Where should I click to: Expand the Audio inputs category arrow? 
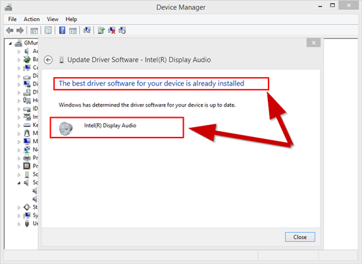[x=19, y=51]
